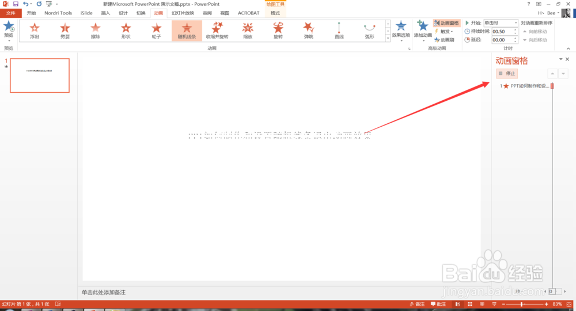Move animation up with pane up arrow

(x=552, y=74)
